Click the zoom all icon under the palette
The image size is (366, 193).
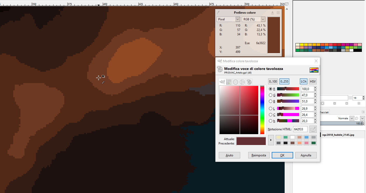click(x=359, y=103)
